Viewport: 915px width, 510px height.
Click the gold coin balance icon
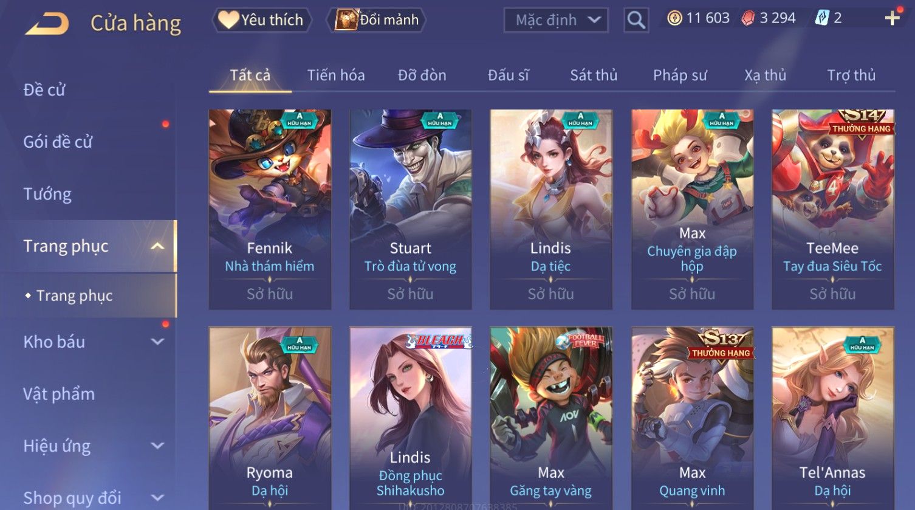coord(674,18)
